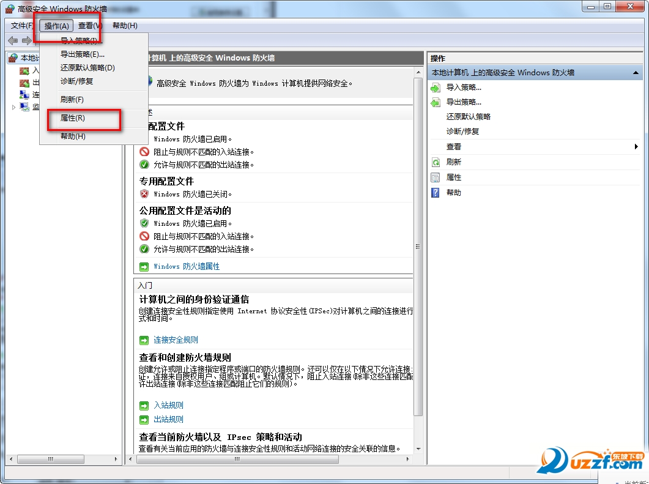Image resolution: width=649 pixels, height=484 pixels.
Task: Click the tree pane horizontal scrollbar right arrow
Action: [116, 459]
